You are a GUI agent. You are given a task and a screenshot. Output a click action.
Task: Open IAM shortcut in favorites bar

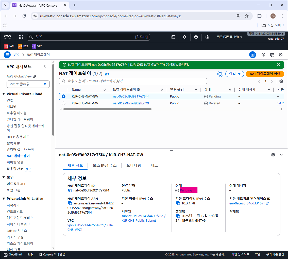coord(9,46)
